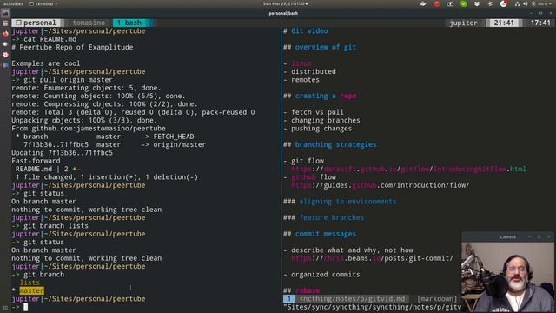Viewport: 556px width, 313px height.
Task: Click the 'describe what and why, not how' line
Action: pos(352,250)
